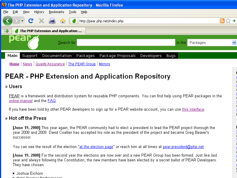Click the green Go arrow in address bar
Screen dimensions: 237x178
coord(234,21)
